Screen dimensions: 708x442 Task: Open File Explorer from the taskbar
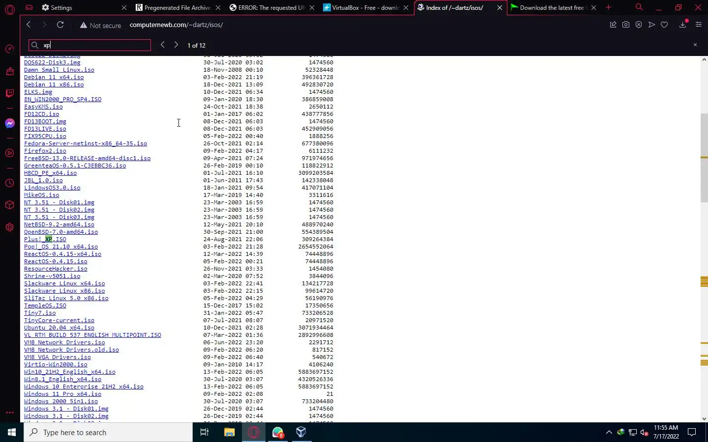[x=230, y=432]
